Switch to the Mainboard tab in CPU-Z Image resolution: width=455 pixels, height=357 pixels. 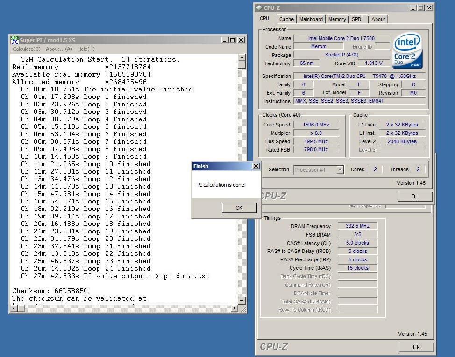(x=311, y=19)
